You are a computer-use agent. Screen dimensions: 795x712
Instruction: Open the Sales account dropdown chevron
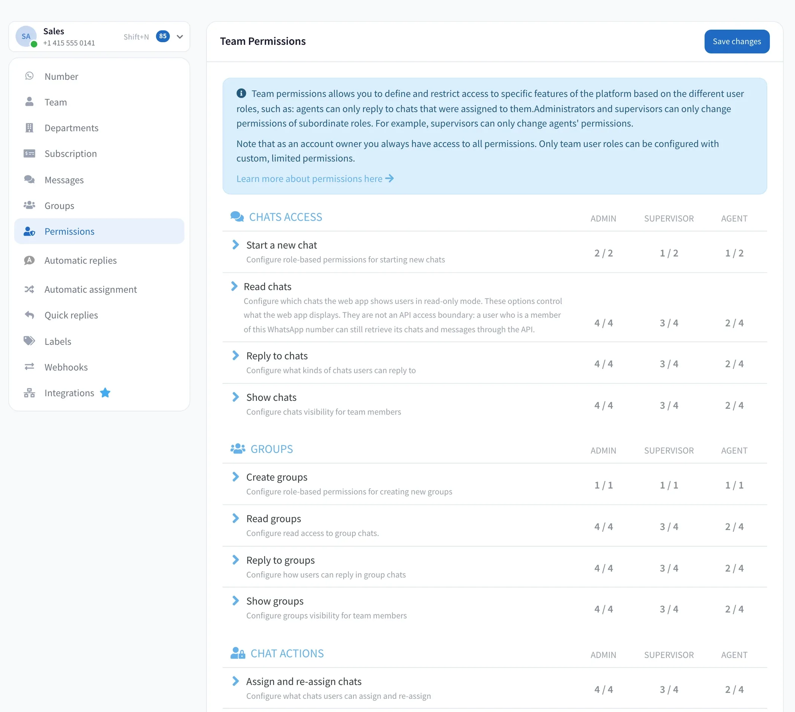(180, 37)
